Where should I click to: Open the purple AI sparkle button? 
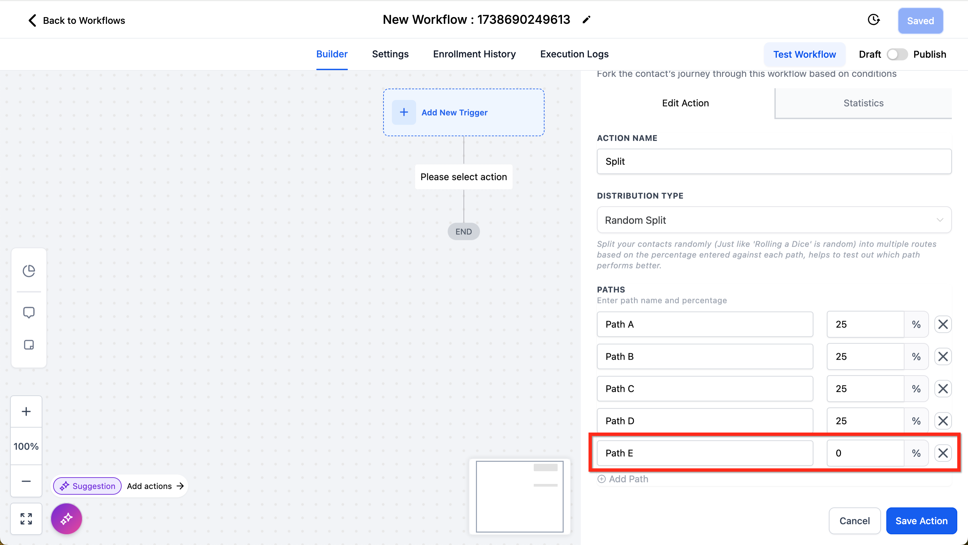67,519
